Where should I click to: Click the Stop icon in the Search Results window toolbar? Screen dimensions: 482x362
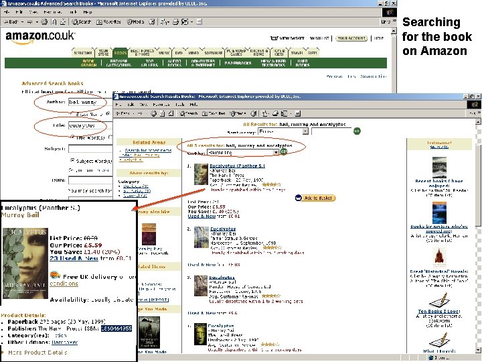tap(153, 113)
